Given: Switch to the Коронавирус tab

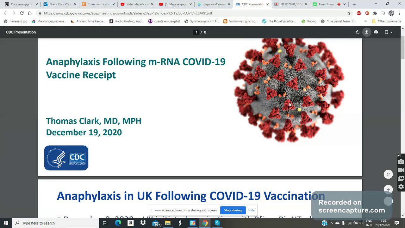Looking at the screenshot, I should 21,4.
